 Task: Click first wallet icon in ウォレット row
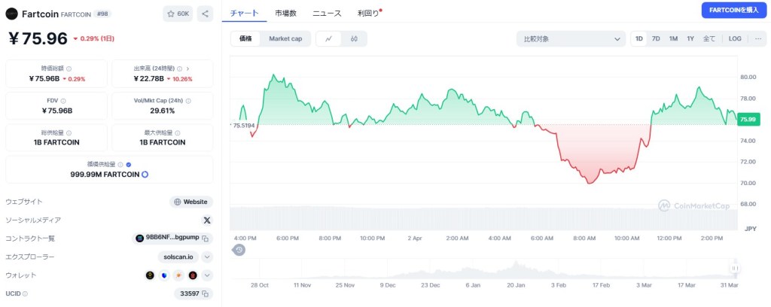(150, 275)
